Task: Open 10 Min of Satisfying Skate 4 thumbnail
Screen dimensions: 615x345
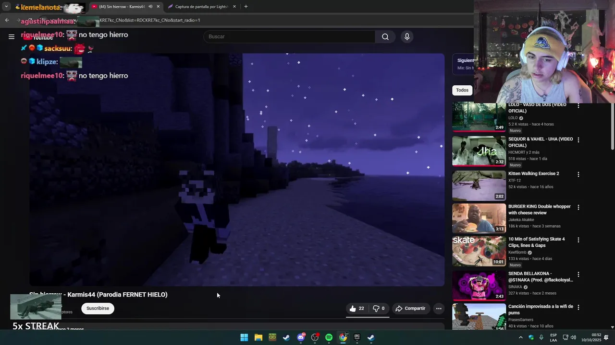Action: pos(479,251)
